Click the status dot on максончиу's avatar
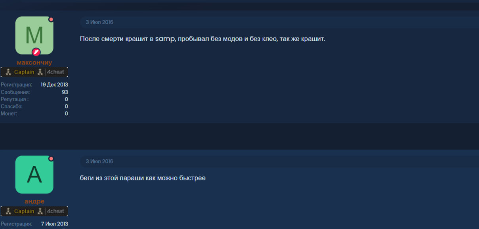The image size is (479, 229). click(x=51, y=19)
